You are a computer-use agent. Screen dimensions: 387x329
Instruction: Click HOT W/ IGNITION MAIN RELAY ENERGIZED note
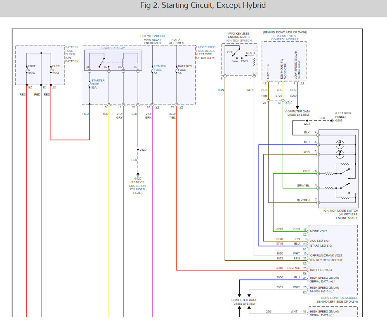tap(152, 40)
